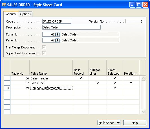Select the Sales Header row selector
150x129 pixels.
(x=7, y=78)
